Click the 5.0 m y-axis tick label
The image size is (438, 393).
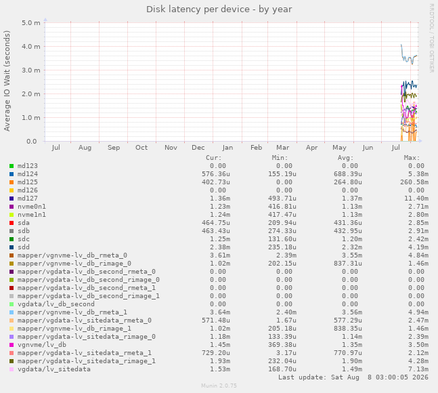31,22
